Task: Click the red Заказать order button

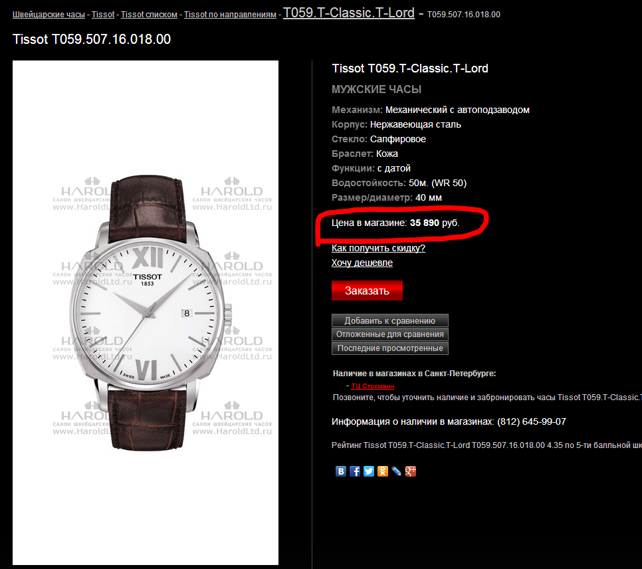Action: [x=367, y=290]
